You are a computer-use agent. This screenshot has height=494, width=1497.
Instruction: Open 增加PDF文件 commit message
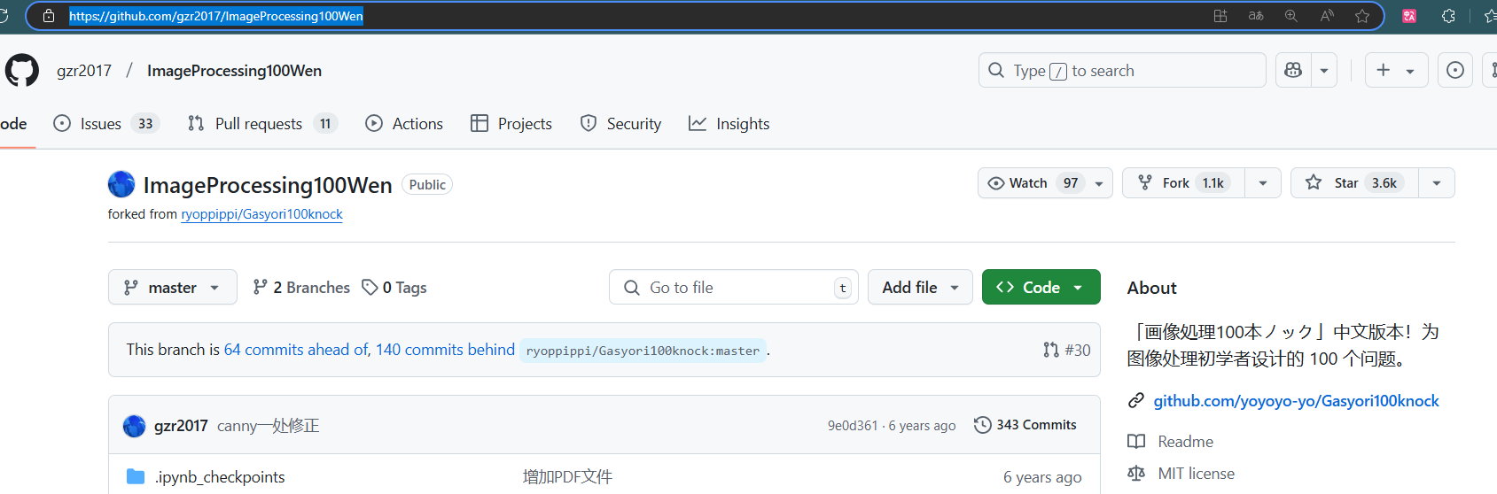(567, 477)
